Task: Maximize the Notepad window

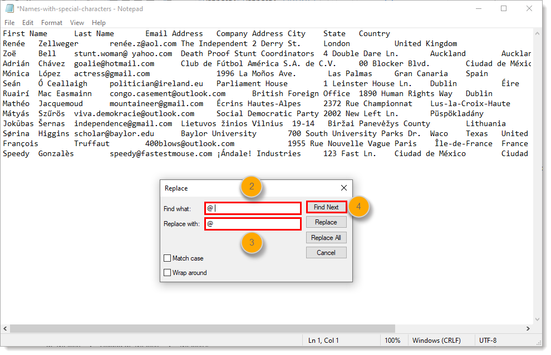Action: coord(504,9)
